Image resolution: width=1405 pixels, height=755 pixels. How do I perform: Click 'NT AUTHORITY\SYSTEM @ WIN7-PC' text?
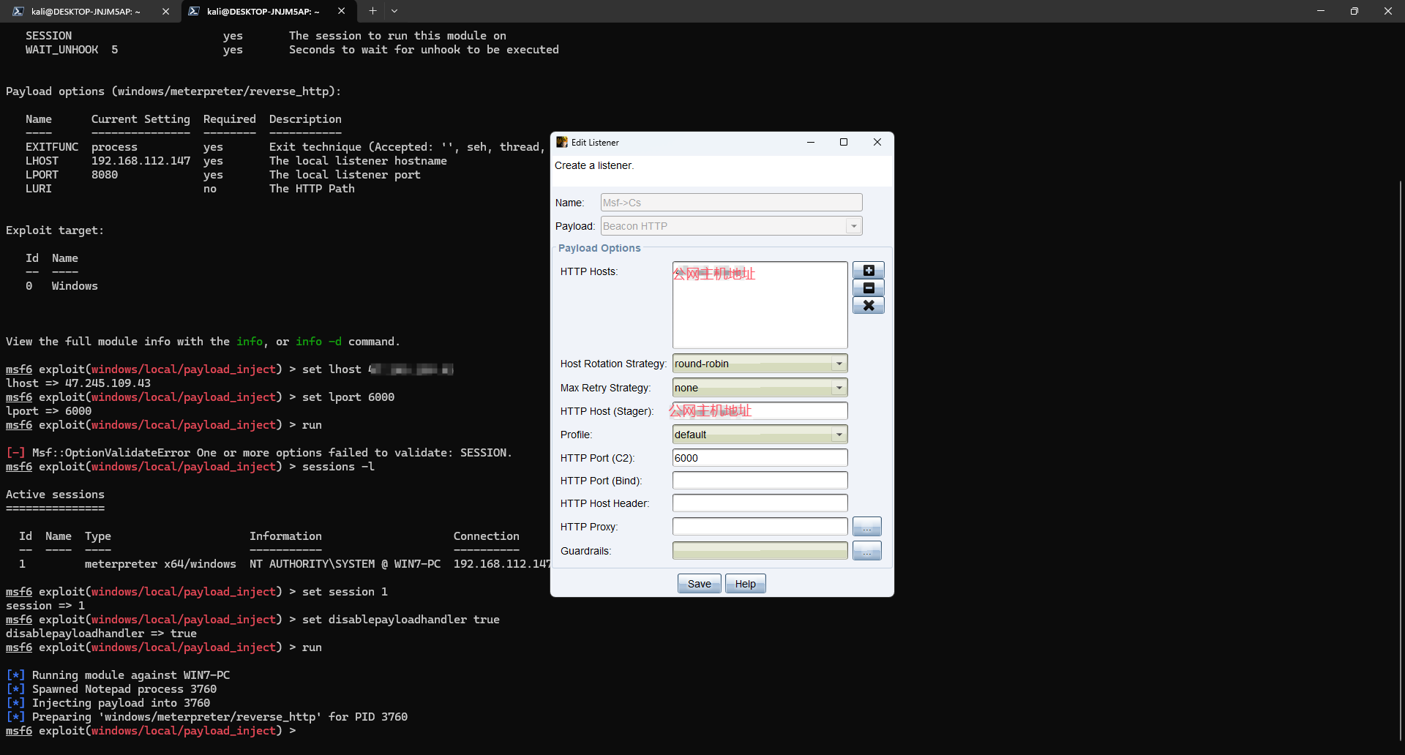coord(345,564)
